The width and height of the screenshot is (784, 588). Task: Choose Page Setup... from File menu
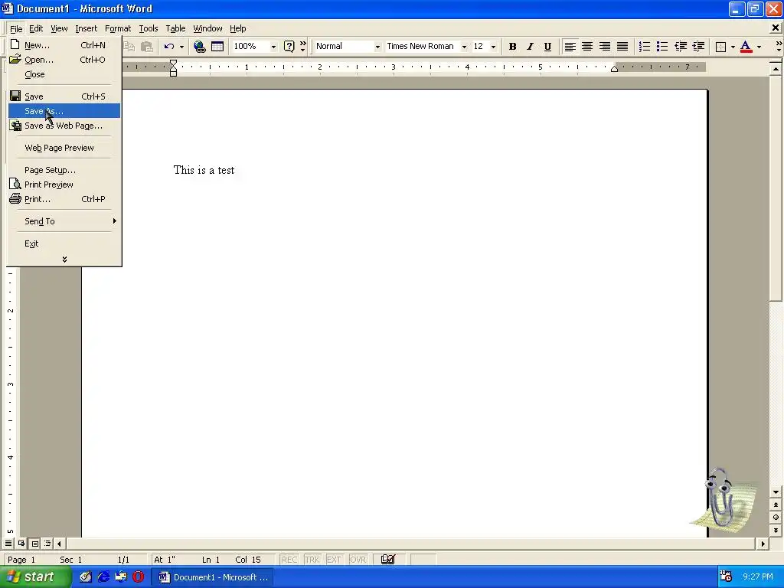tap(64, 169)
